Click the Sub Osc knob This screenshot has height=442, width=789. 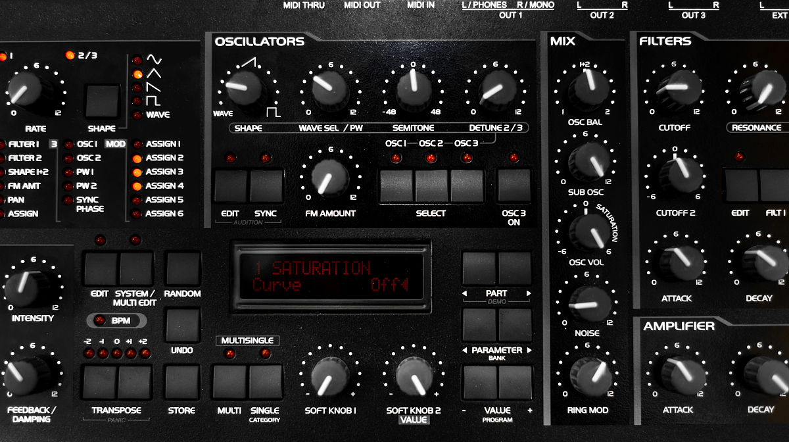588,160
